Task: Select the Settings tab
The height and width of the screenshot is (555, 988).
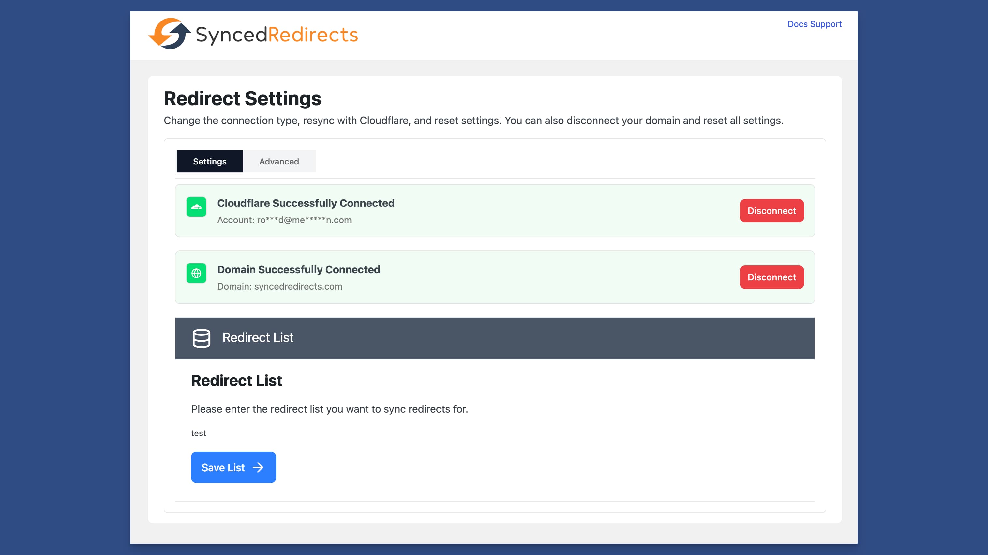Action: tap(209, 161)
